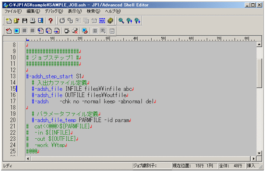Click the grayed Copy icon
The image size is (265, 172).
click(x=86, y=21)
